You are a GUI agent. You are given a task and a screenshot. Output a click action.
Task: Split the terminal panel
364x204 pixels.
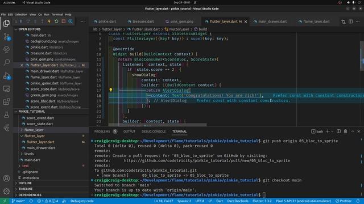[x=339, y=131]
